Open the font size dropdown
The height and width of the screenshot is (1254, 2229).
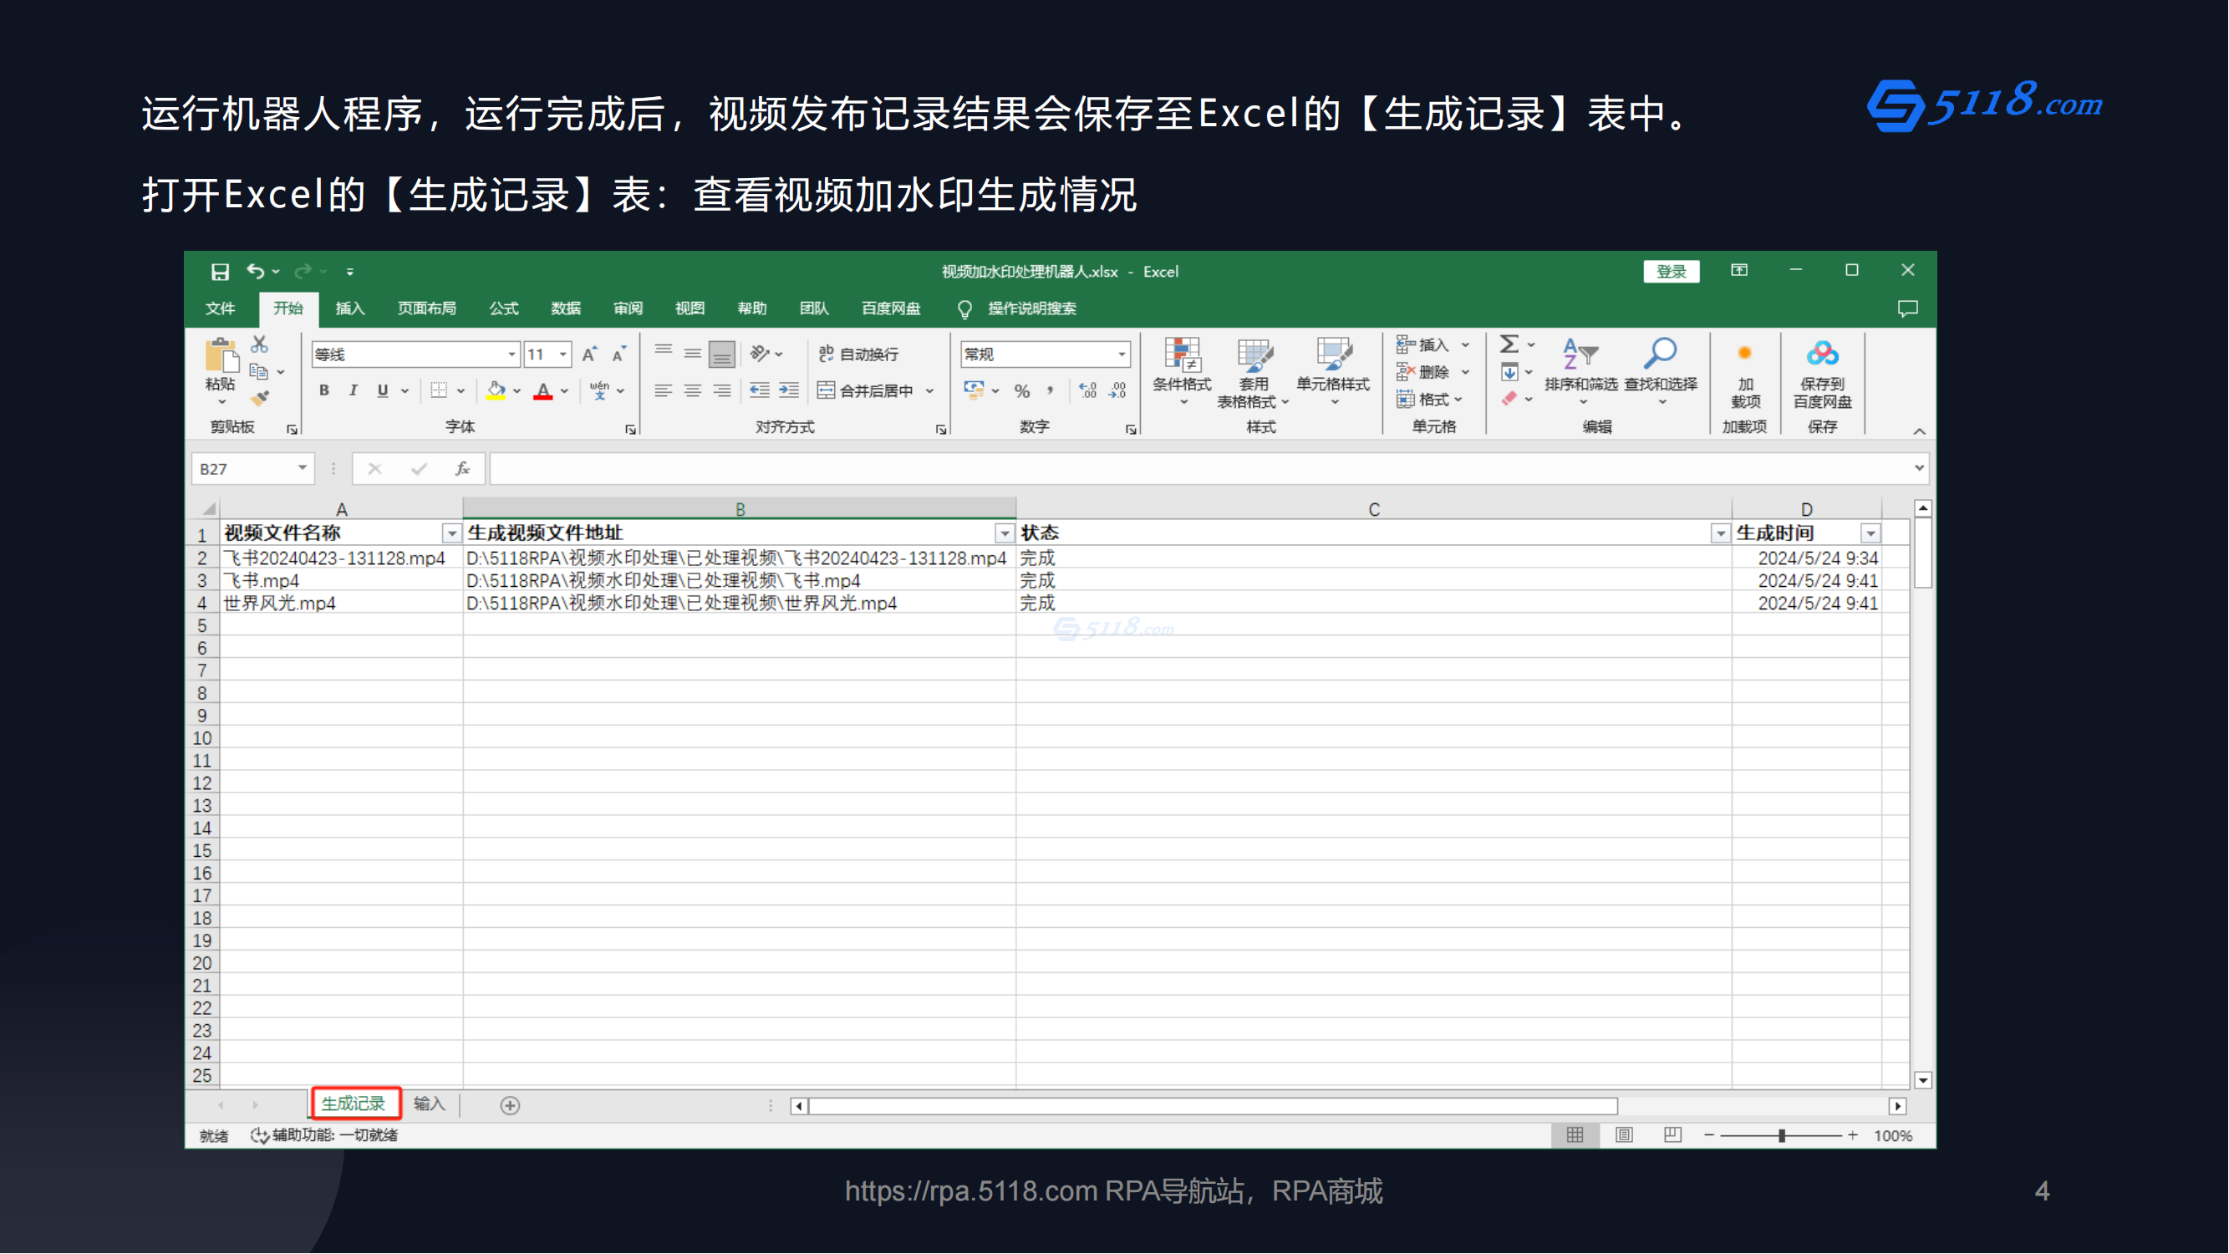click(x=563, y=354)
